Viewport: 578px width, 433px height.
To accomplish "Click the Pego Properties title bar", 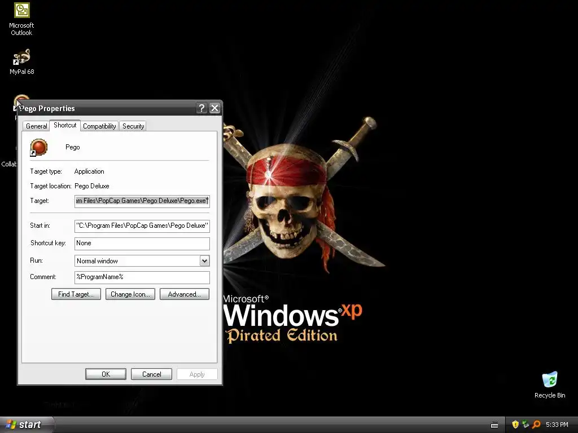I will click(120, 108).
